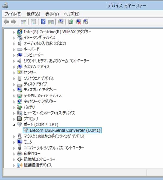The width and height of the screenshot is (163, 180).
Task: Expand the オーディオの入力および出力 node
Action: click(14, 44)
